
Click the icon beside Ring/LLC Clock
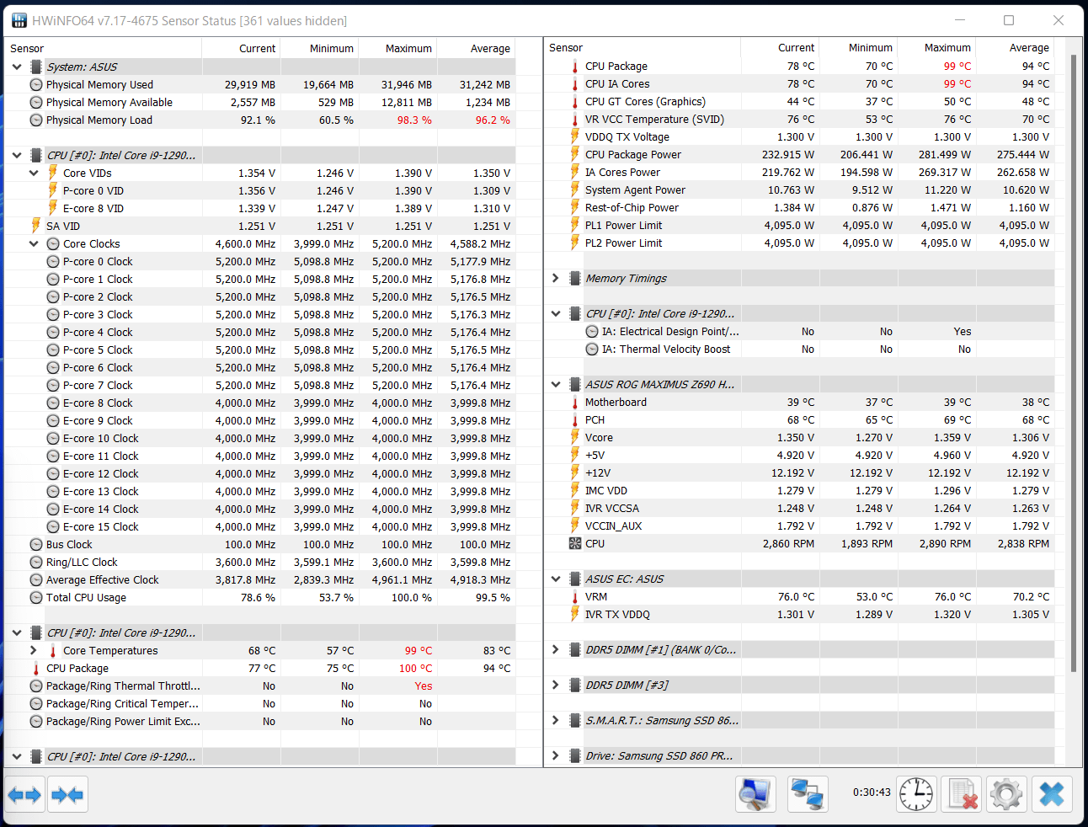36,563
